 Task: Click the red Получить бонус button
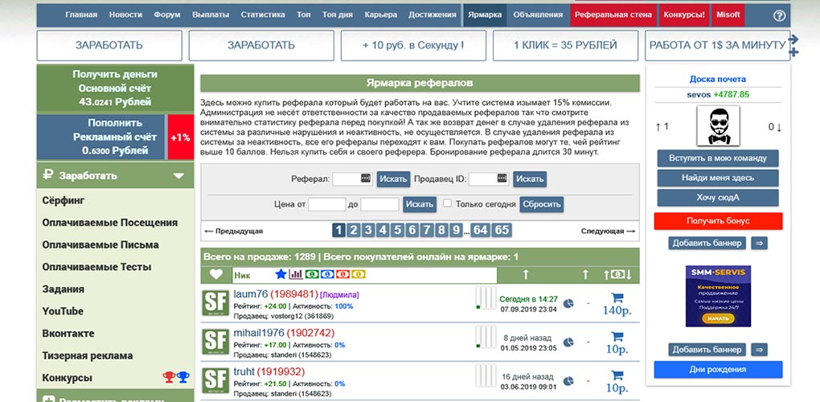click(718, 221)
